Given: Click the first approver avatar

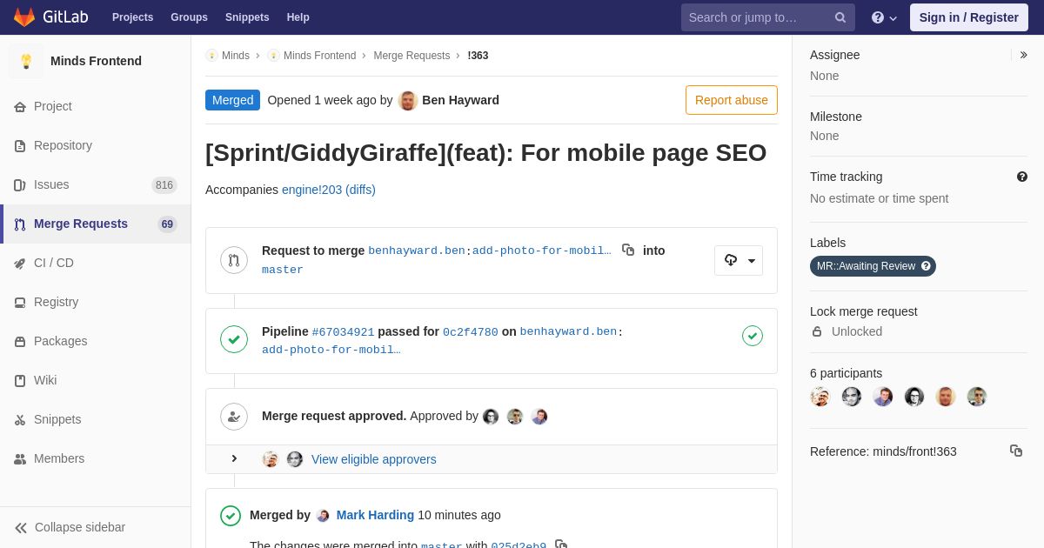Looking at the screenshot, I should [x=491, y=417].
